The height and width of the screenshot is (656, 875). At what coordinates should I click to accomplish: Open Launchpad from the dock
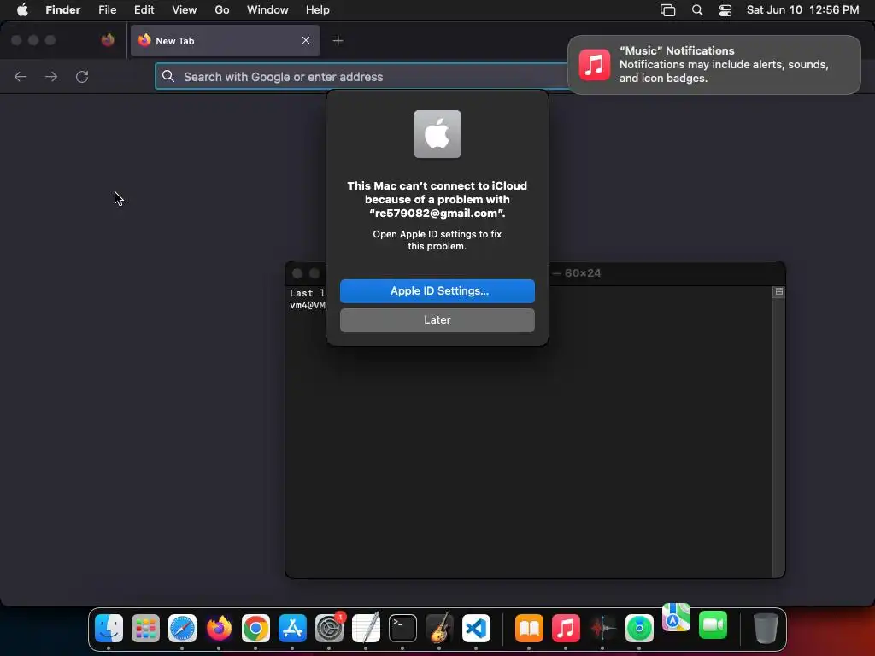click(145, 628)
